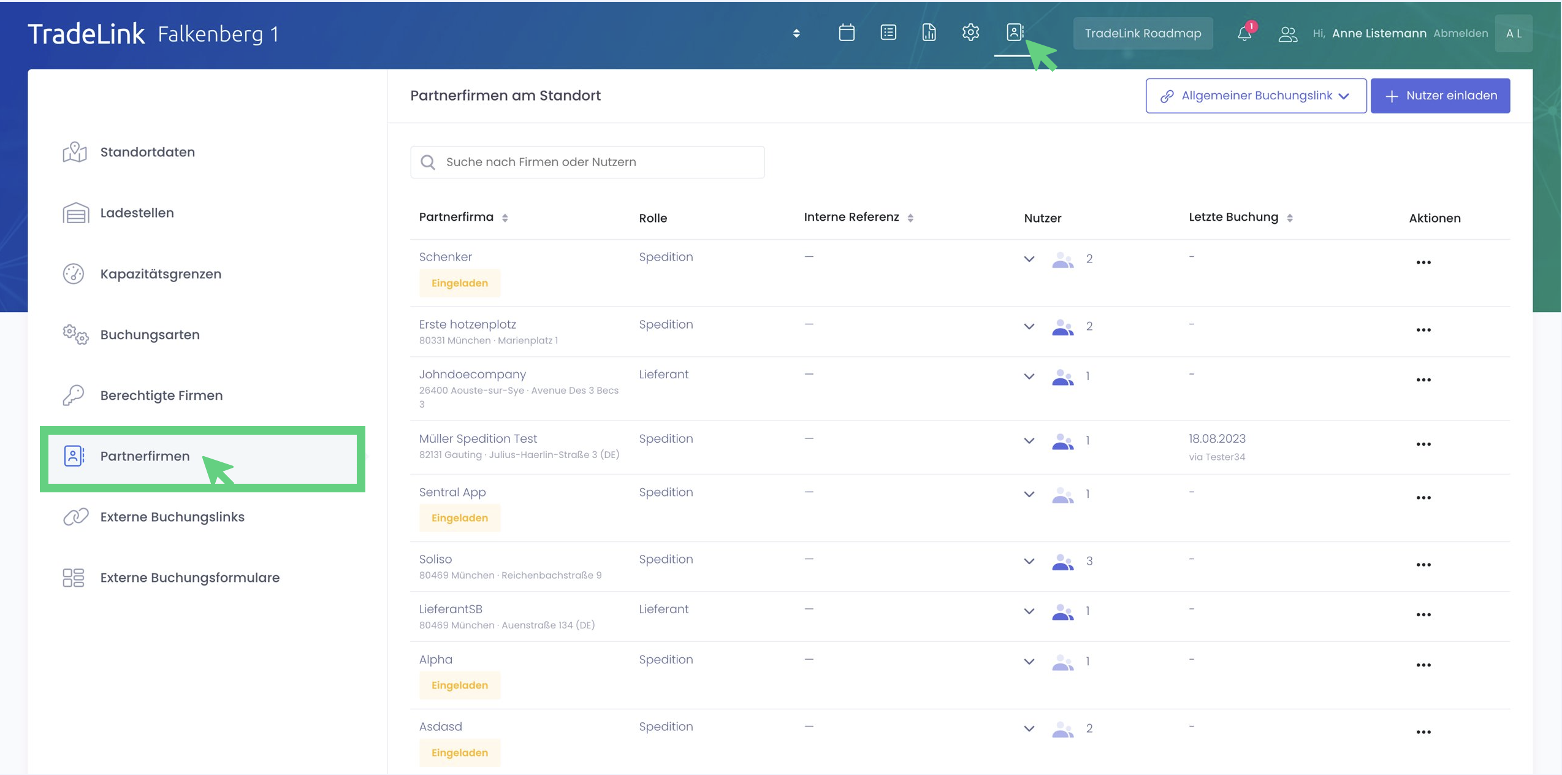
Task: Open the reports chart document icon
Action: point(929,32)
